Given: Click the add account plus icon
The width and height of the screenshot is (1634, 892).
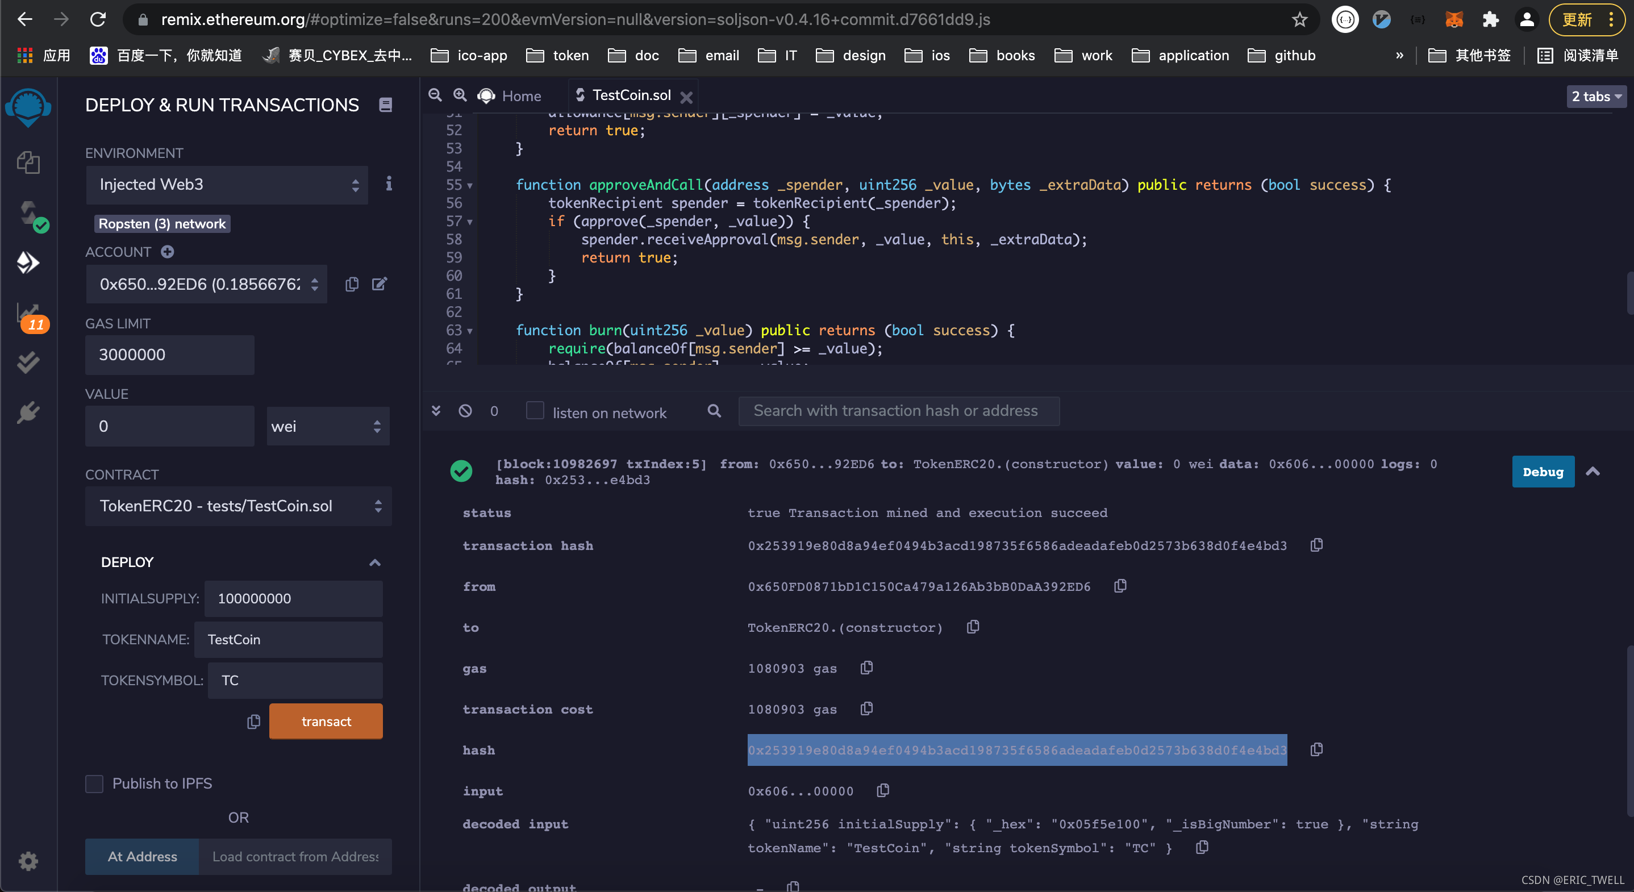Looking at the screenshot, I should pyautogui.click(x=168, y=252).
